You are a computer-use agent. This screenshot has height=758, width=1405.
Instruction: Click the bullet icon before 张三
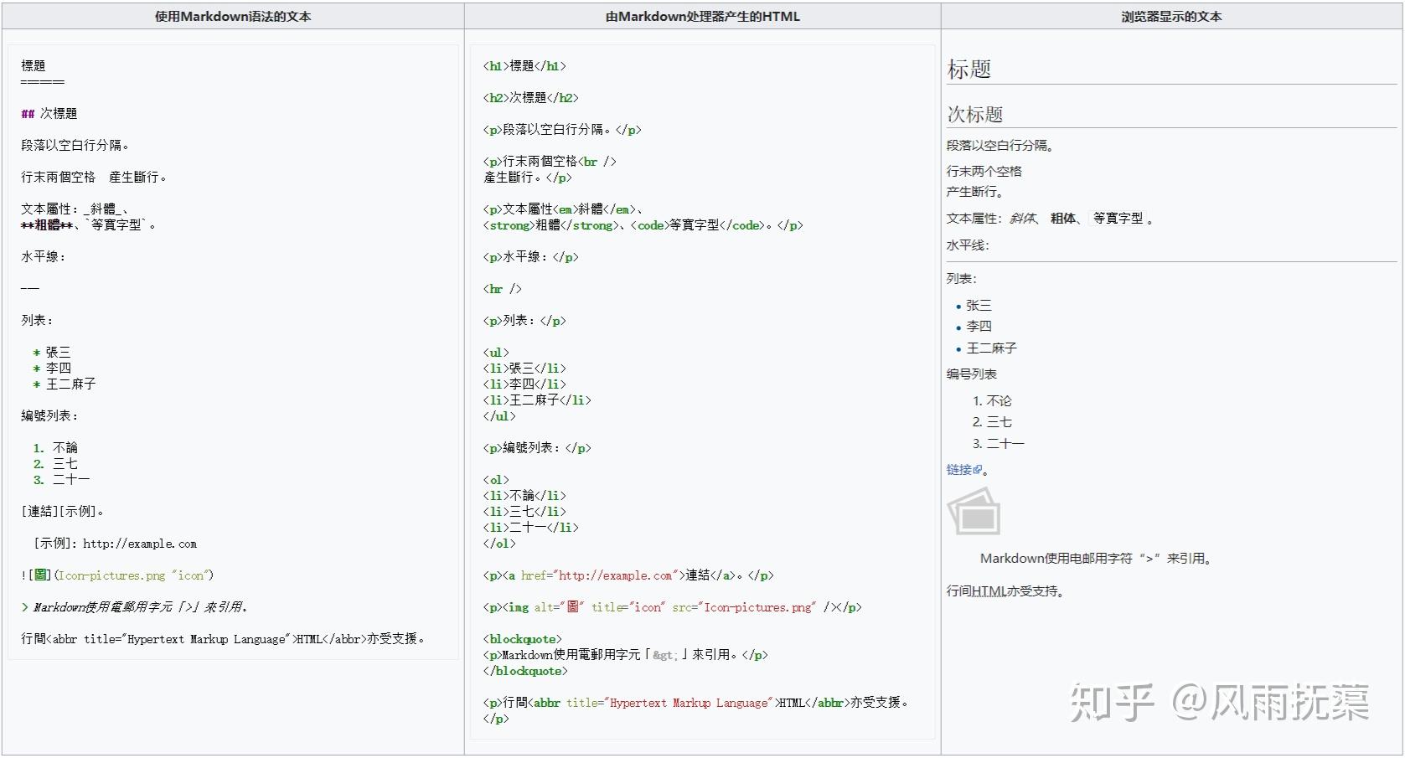[959, 307]
